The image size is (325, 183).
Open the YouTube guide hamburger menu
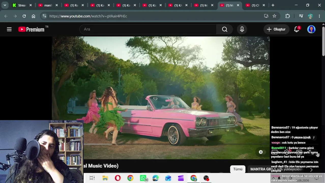(x=9, y=29)
